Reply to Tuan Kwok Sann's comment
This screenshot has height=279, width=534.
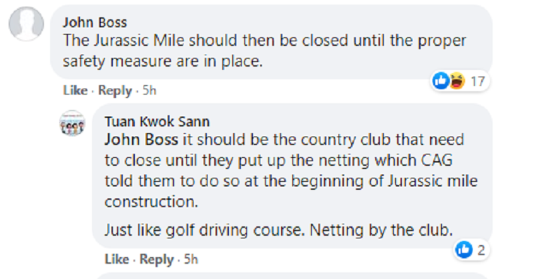(x=156, y=258)
